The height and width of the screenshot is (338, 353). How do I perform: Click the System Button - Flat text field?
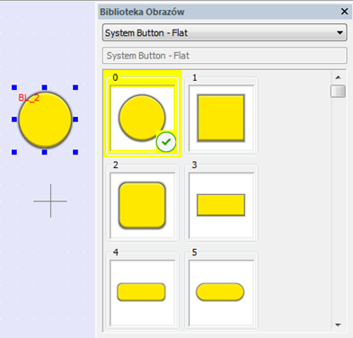[225, 56]
